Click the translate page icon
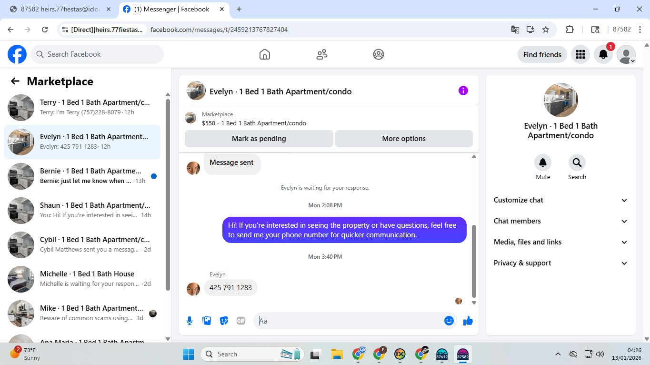The image size is (650, 365). (x=515, y=30)
